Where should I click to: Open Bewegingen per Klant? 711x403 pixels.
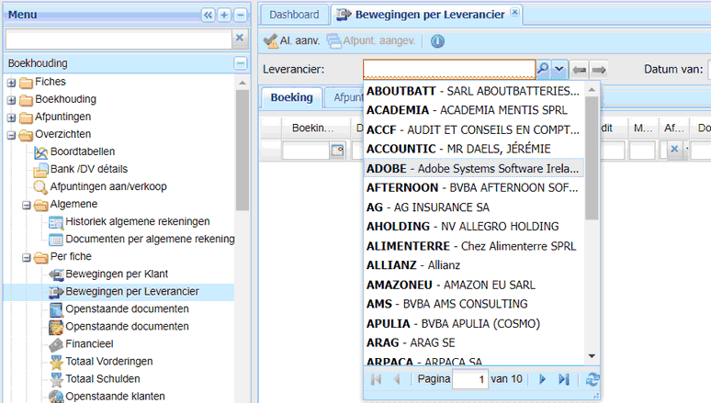[117, 274]
